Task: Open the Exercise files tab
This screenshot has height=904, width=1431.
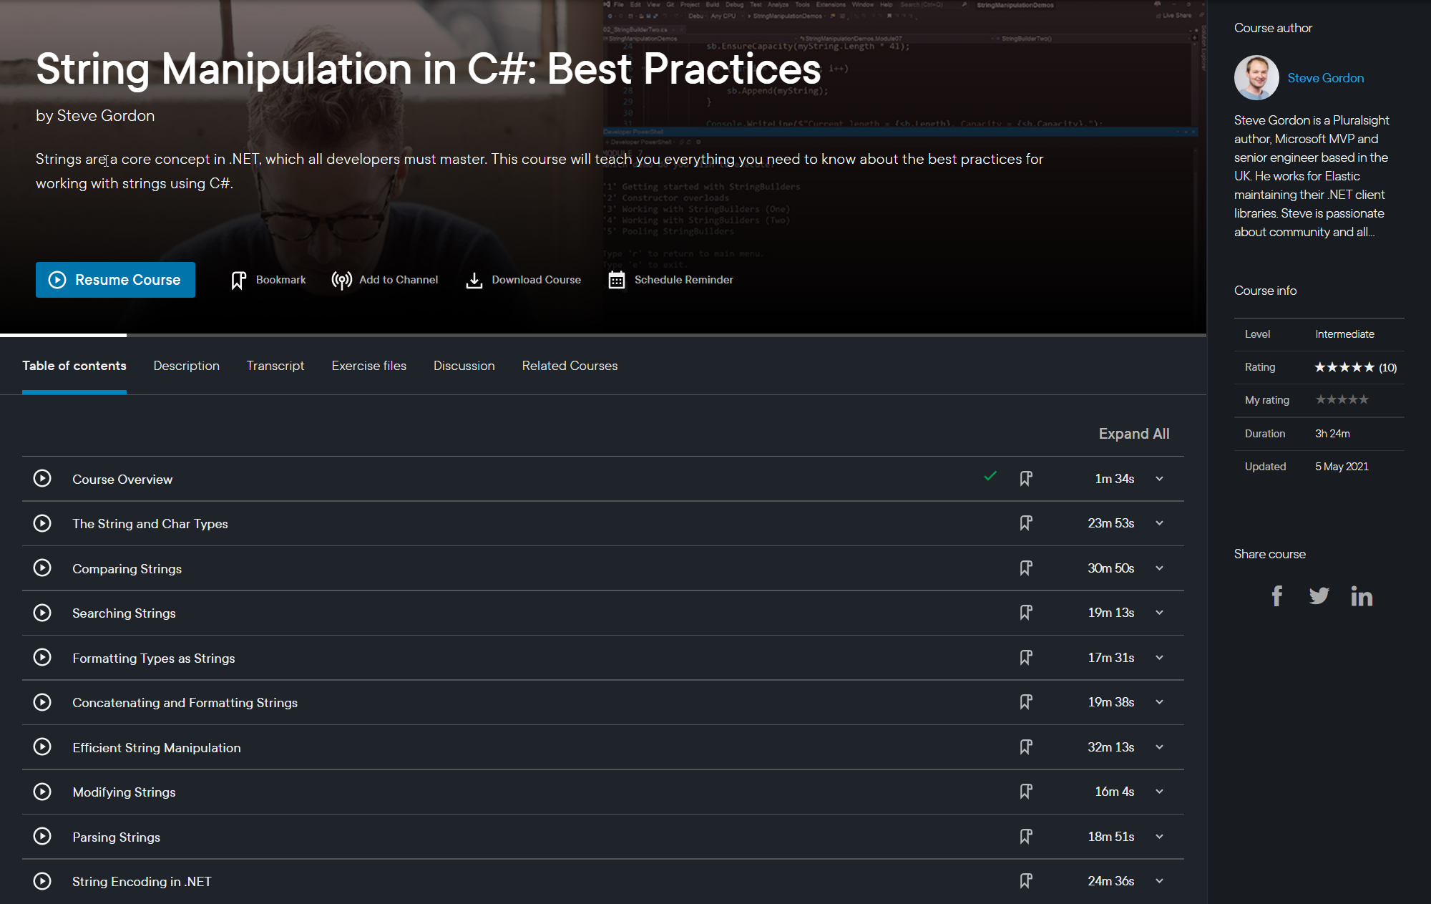Action: pyautogui.click(x=368, y=366)
